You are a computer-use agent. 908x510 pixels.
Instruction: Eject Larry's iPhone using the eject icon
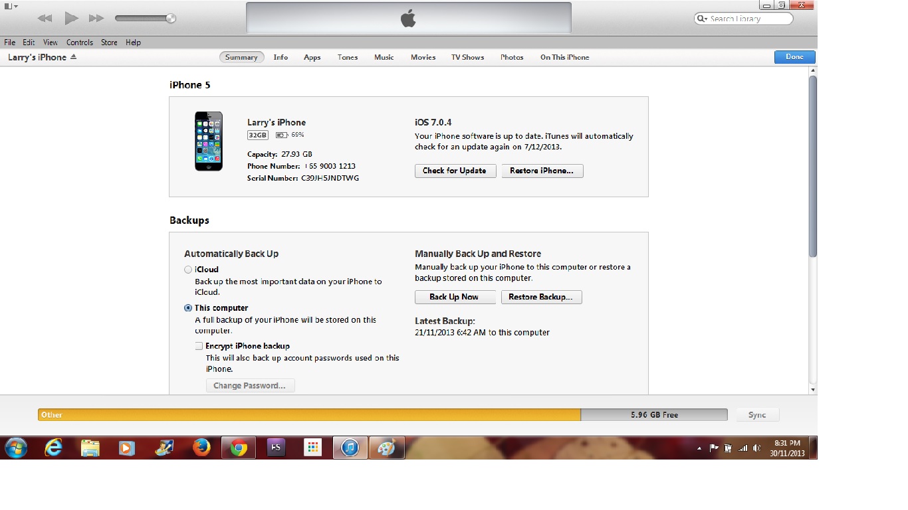73,57
